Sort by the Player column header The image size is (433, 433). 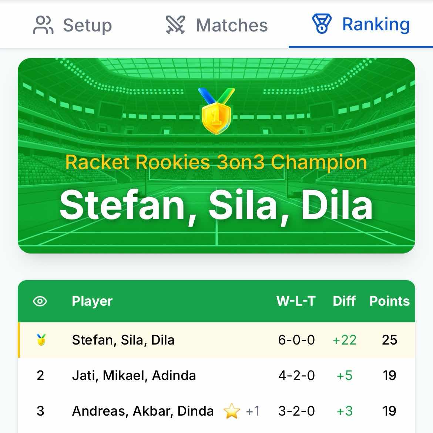coord(92,301)
